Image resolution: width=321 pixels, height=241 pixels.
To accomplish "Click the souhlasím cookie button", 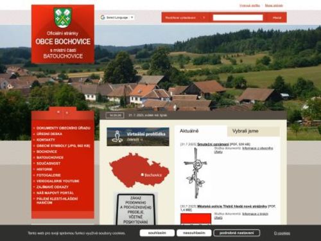I will (x=157, y=233).
